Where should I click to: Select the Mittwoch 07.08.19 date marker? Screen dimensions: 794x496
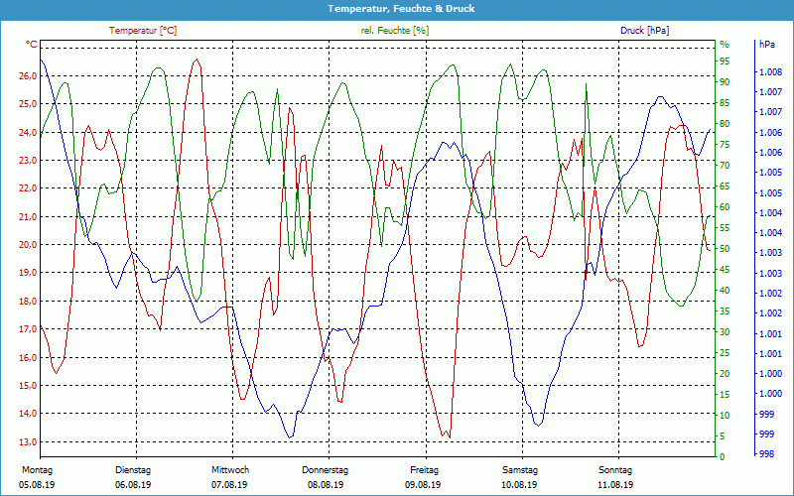coord(230,477)
